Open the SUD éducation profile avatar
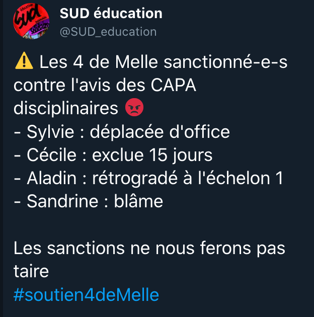 (x=31, y=22)
